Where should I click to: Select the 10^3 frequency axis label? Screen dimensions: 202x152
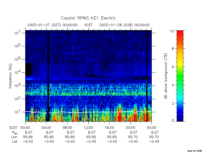coord(18,85)
